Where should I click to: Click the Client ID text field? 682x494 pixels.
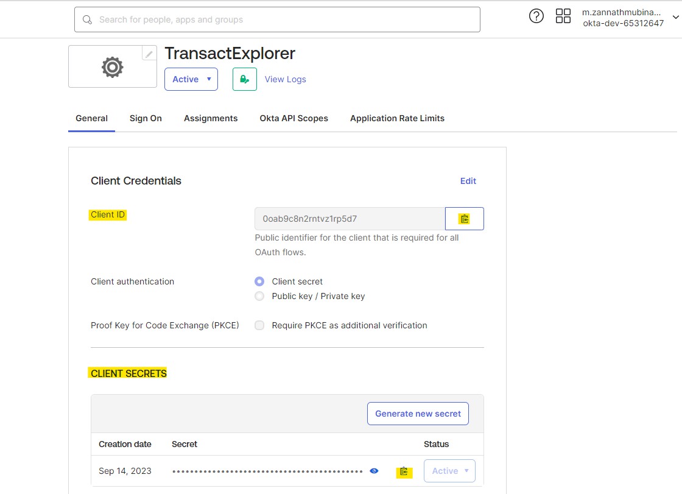click(350, 219)
